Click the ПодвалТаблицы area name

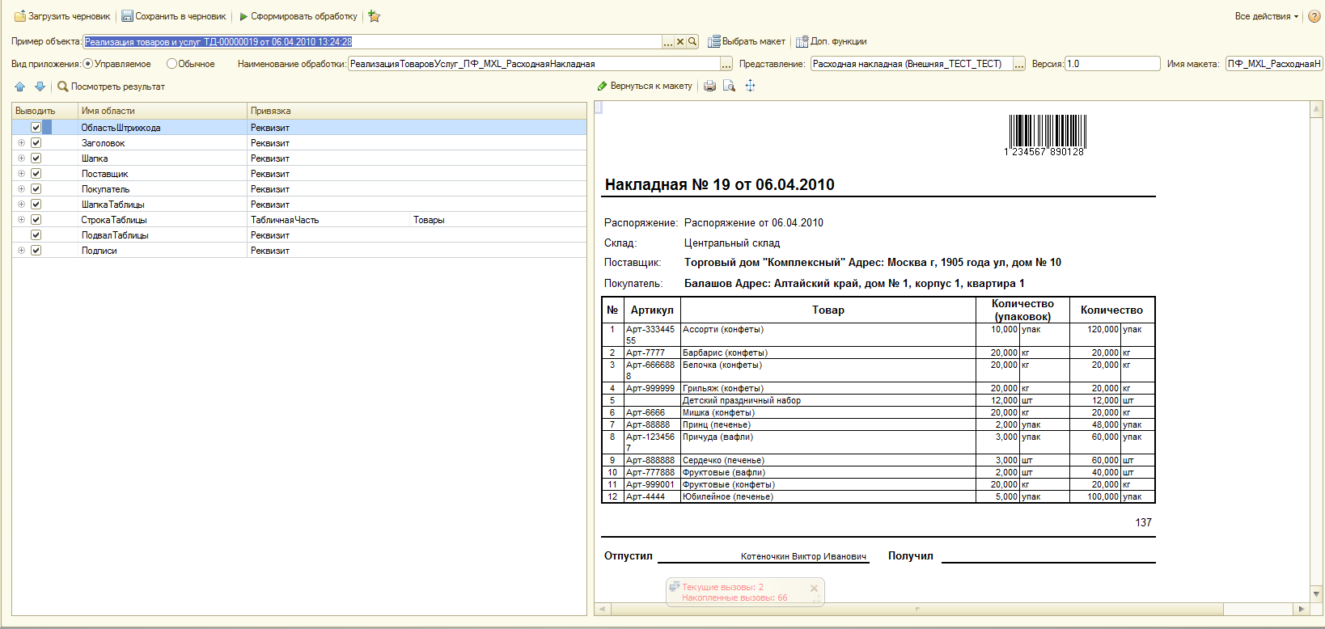click(115, 235)
